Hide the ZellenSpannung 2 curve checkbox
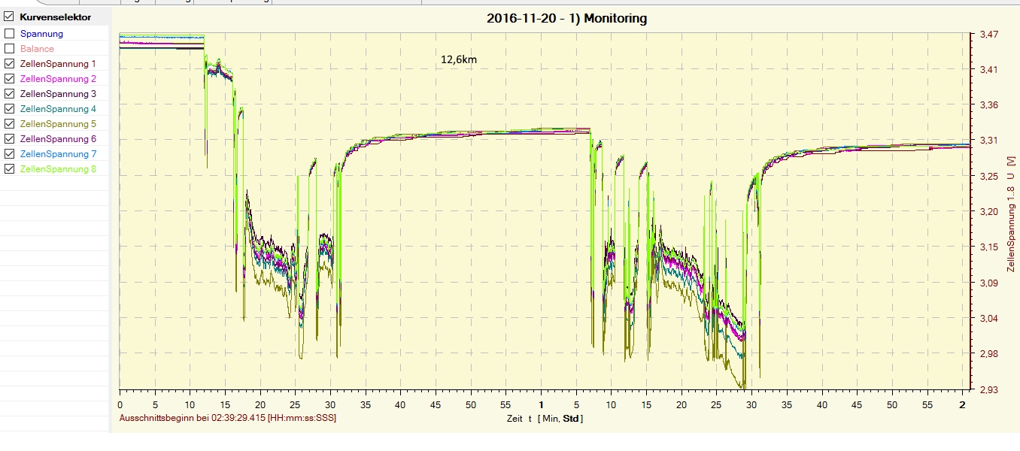Image resolution: width=1020 pixels, height=451 pixels. 9,79
